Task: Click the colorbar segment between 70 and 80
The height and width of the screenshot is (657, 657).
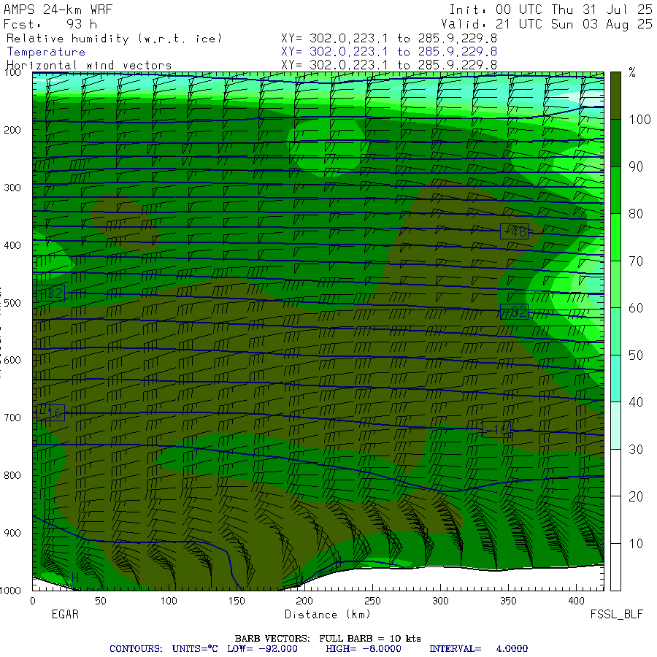Action: coord(615,237)
